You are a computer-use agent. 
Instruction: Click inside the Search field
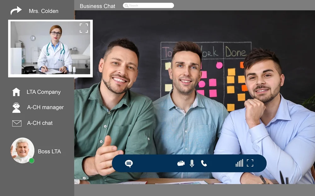(x=151, y=6)
